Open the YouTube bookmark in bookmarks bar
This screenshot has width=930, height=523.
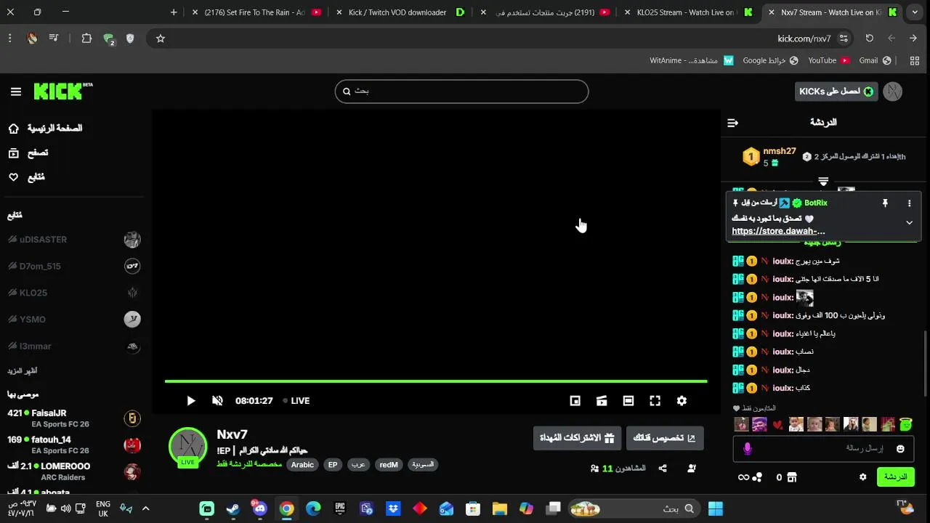pos(829,61)
